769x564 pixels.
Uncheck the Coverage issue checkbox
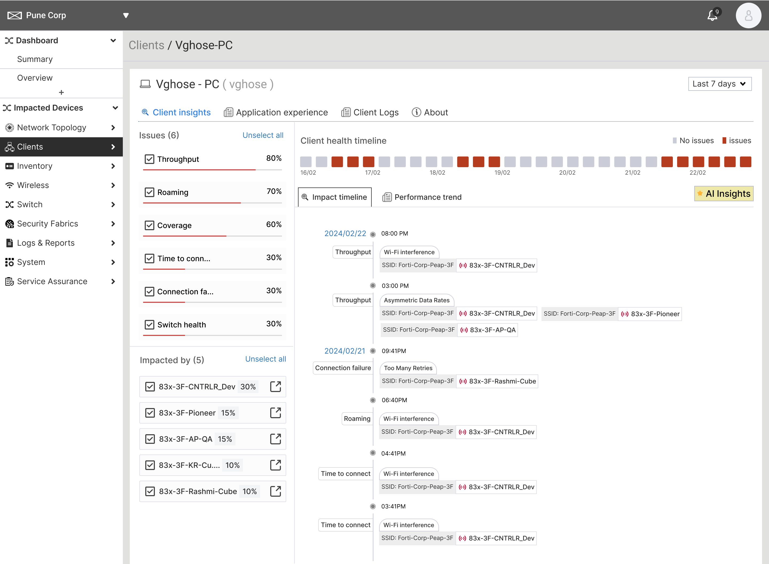[149, 225]
